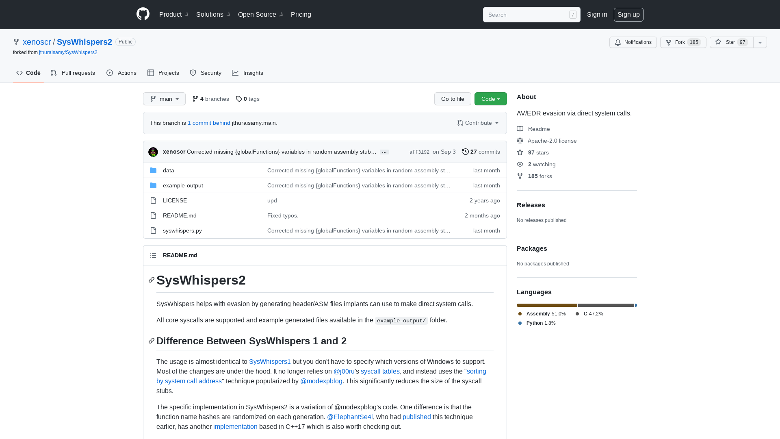The height and width of the screenshot is (439, 780).
Task: Expand the Product menu
Action: (x=173, y=14)
